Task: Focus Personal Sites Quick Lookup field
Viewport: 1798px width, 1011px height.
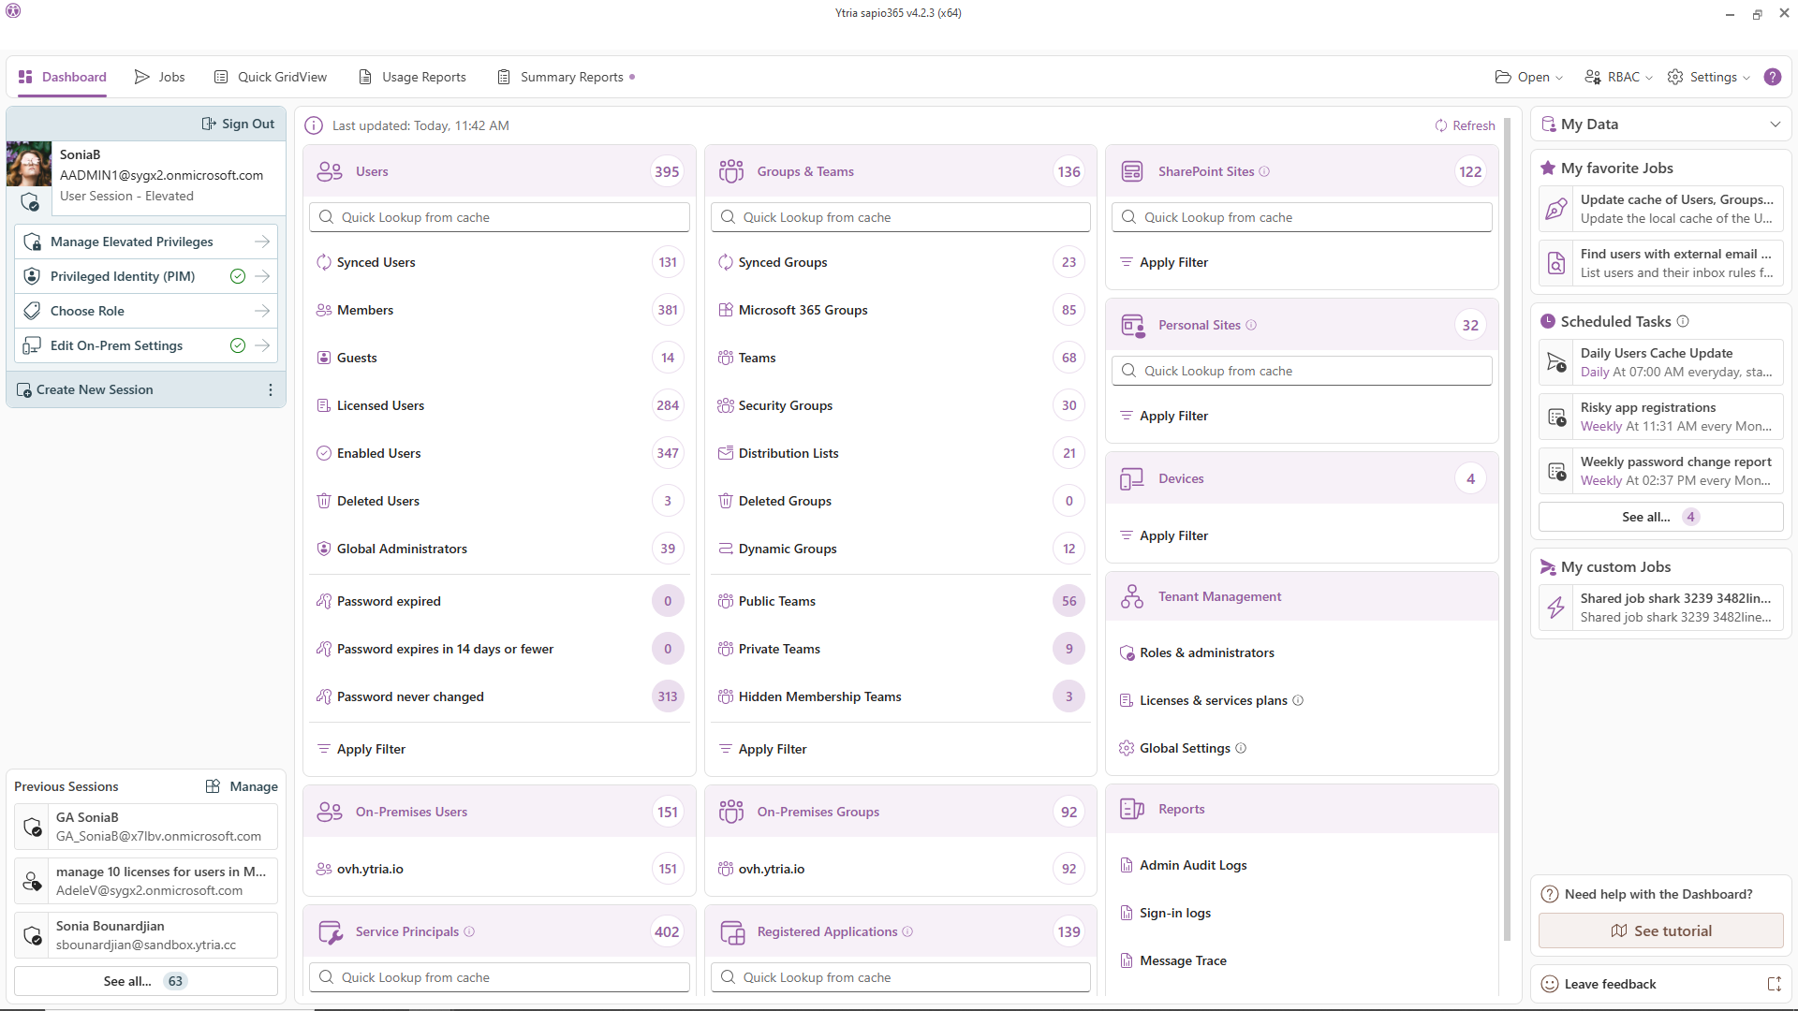Action: click(1302, 371)
